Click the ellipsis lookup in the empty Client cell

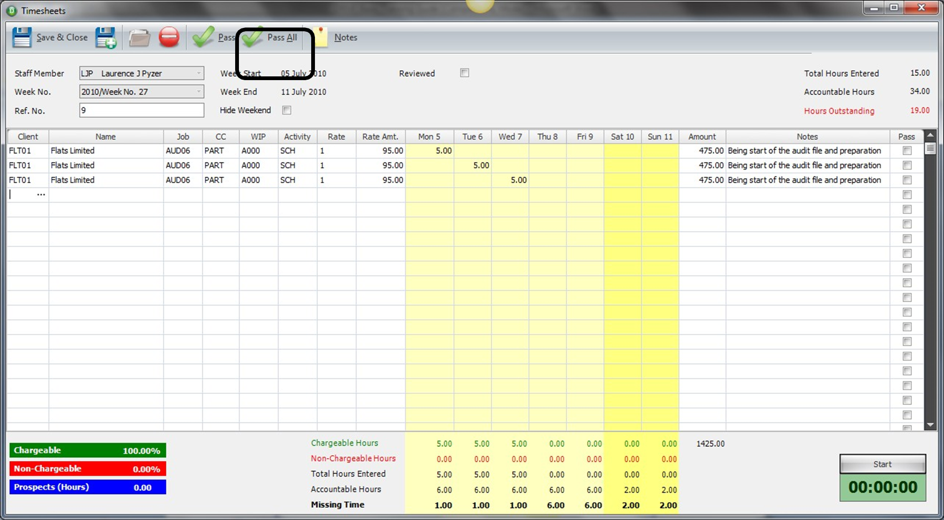point(41,194)
